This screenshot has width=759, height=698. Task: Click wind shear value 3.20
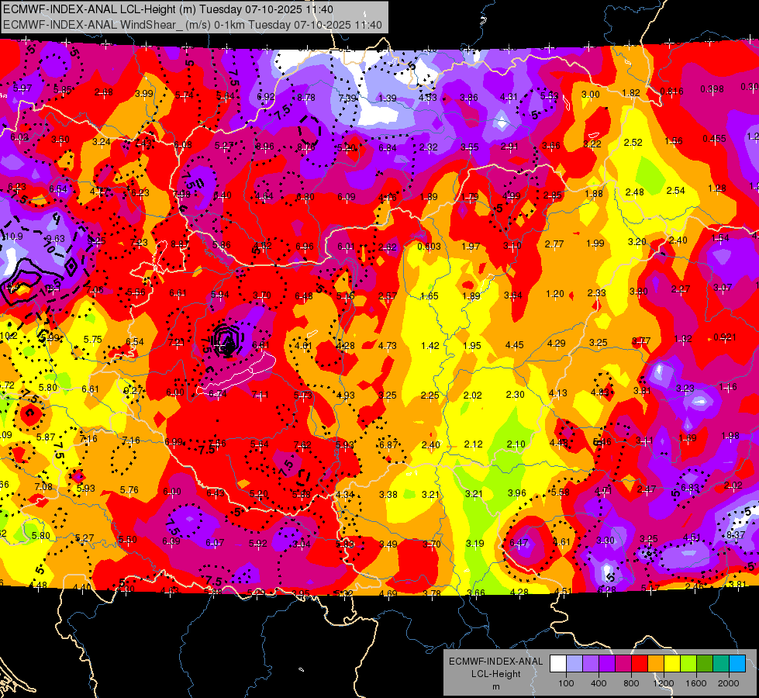click(x=637, y=242)
